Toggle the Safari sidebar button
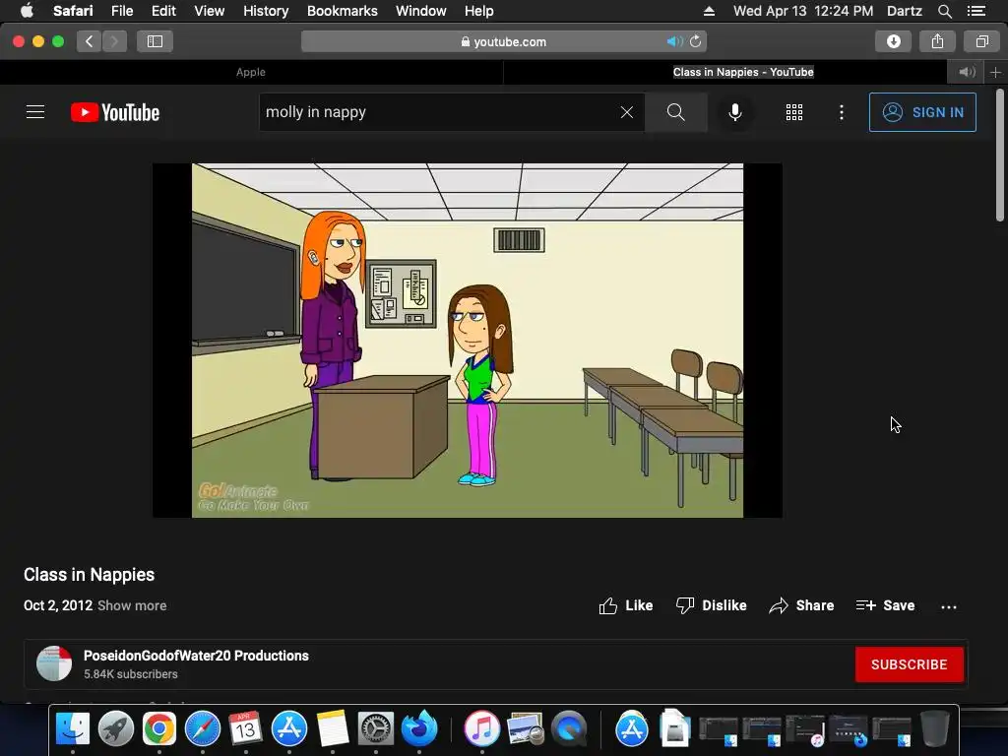The width and height of the screenshot is (1008, 756). (x=155, y=41)
